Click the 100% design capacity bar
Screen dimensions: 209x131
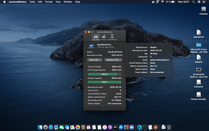104,82
